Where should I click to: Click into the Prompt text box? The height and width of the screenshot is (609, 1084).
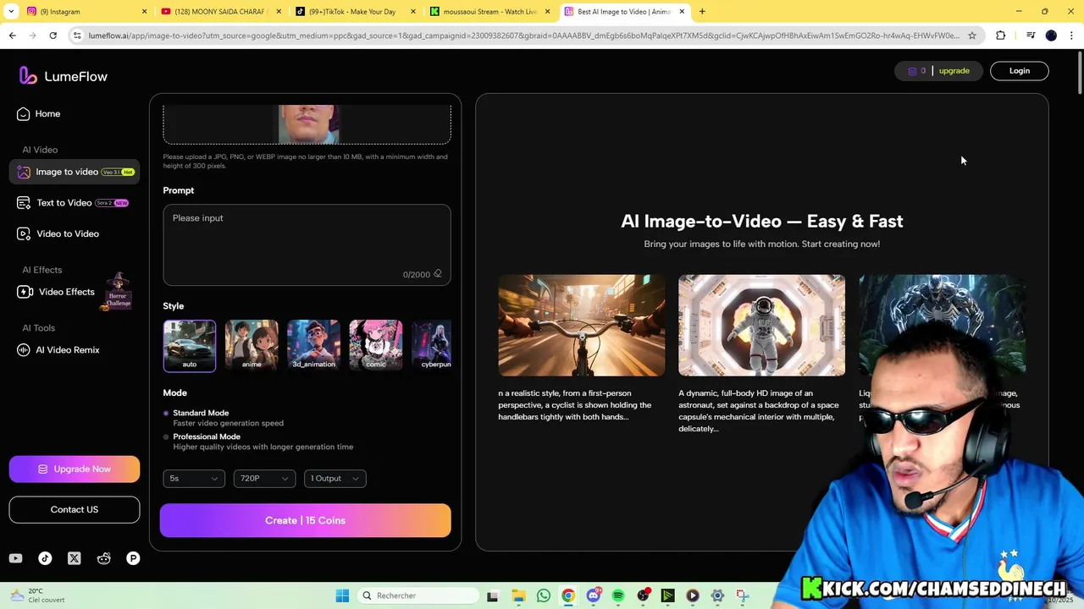[x=307, y=244]
